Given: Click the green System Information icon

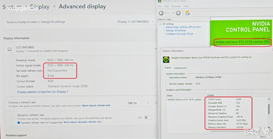Looking at the screenshot, I should [166, 59].
